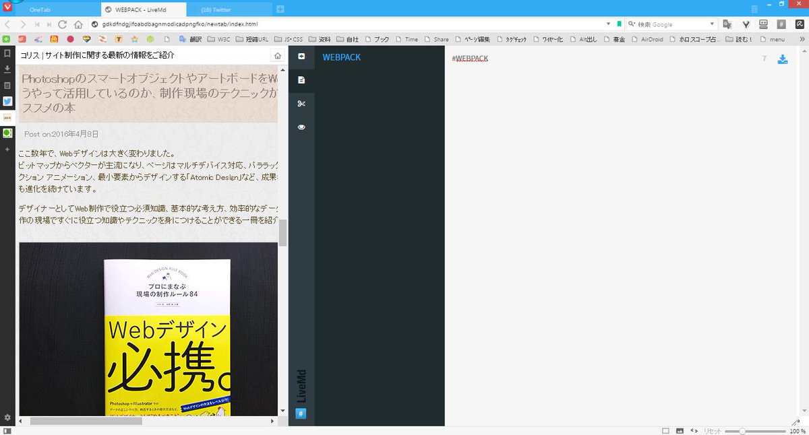Reload the current page
The width and height of the screenshot is (809, 435).
pos(63,24)
